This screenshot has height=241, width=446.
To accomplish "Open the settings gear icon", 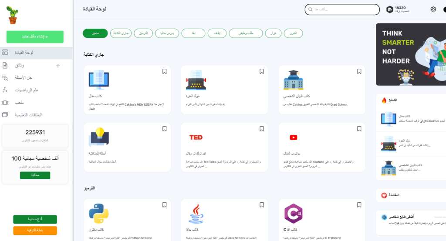I will (x=433, y=10).
